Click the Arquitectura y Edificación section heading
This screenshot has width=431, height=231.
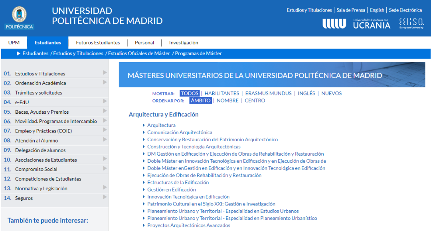pos(164,115)
